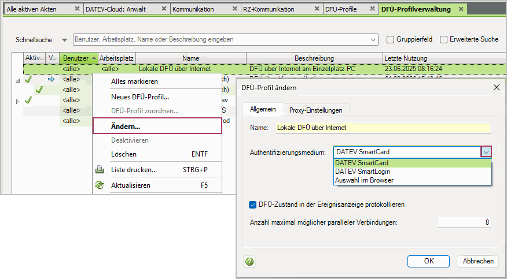507x279 pixels.
Task: Enable the Erweiterte Suche checkbox
Action: coord(443,40)
